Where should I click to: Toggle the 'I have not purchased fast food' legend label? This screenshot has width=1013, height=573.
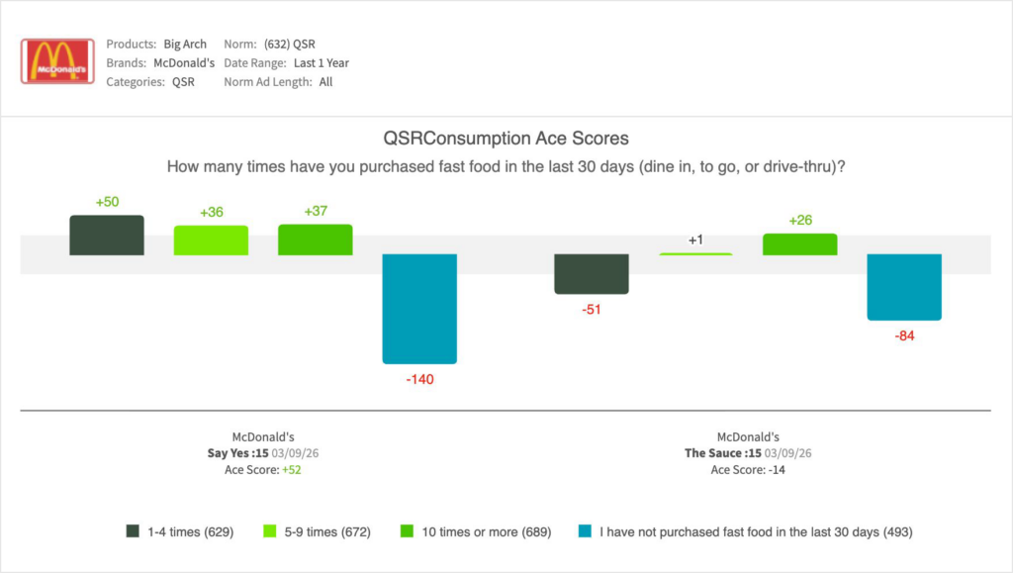coord(755,531)
